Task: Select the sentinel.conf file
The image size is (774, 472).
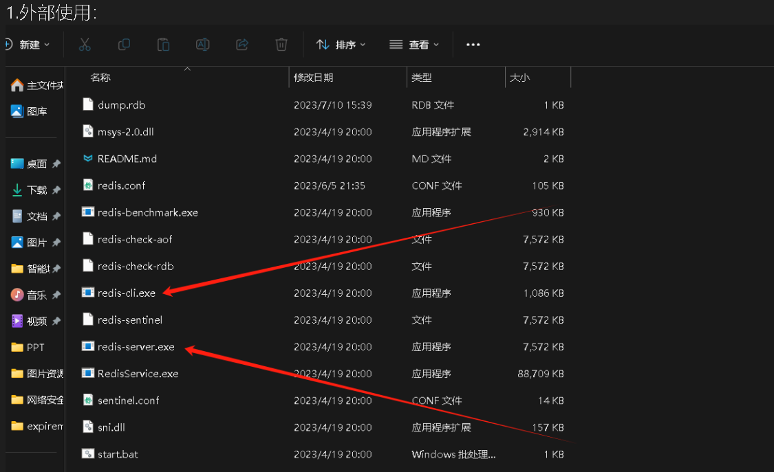Action: pyautogui.click(x=129, y=401)
